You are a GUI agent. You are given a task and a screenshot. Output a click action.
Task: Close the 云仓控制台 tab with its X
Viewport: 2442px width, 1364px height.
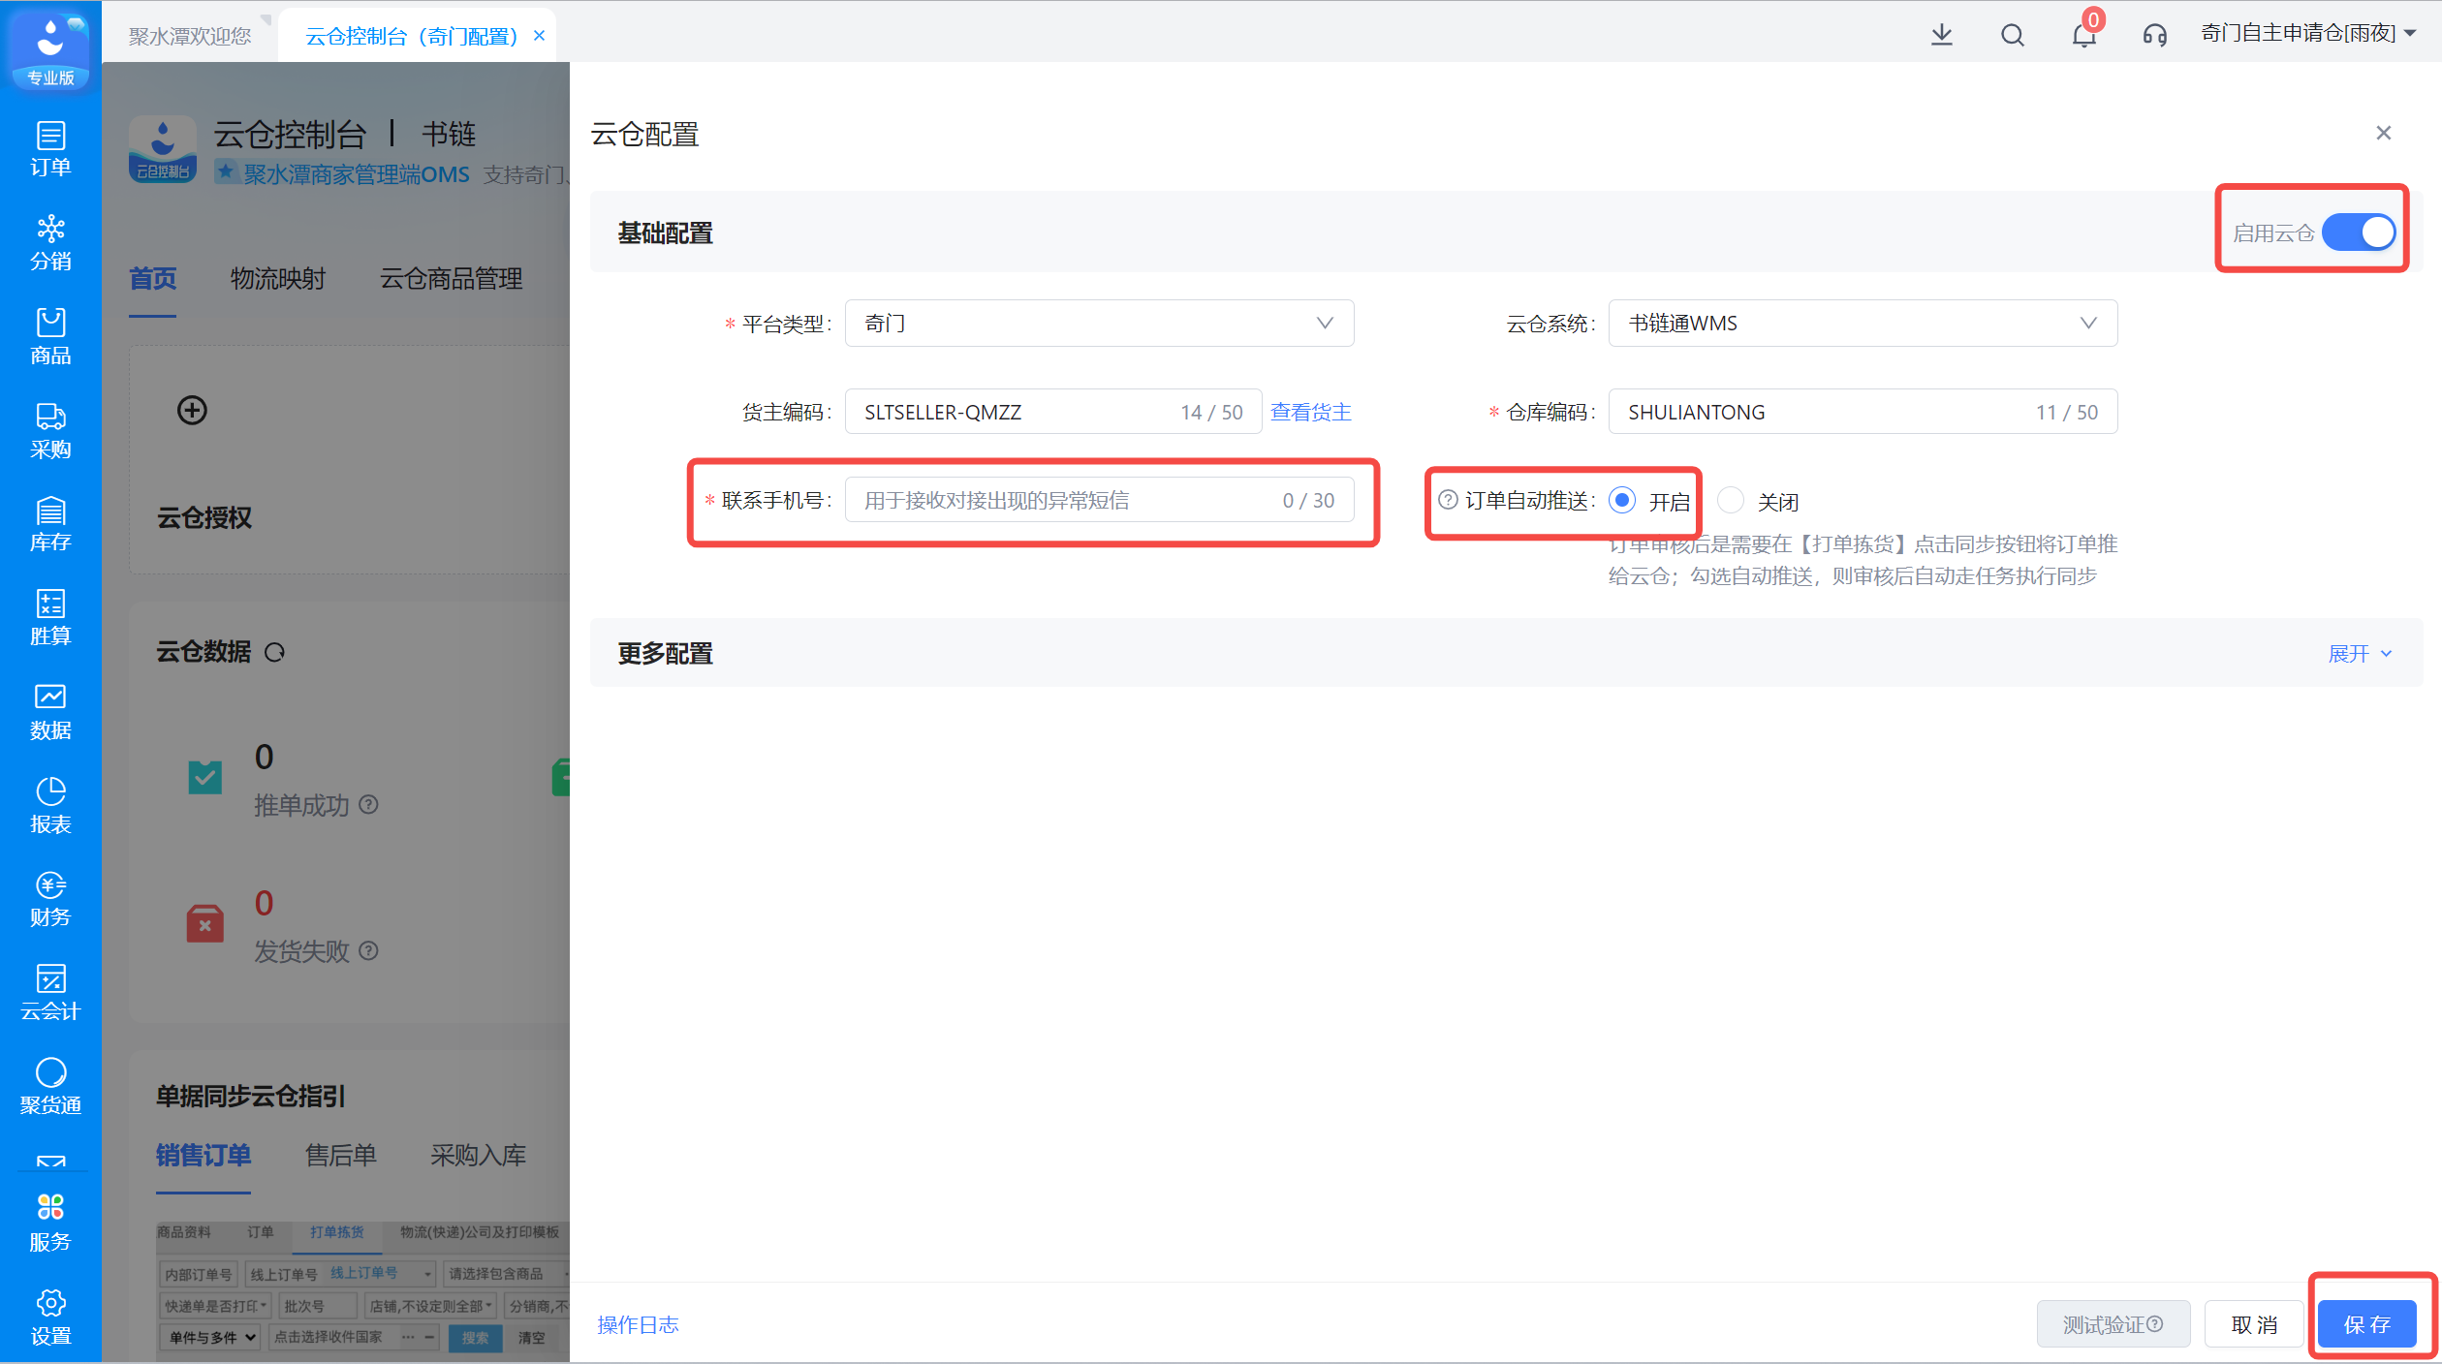[540, 36]
